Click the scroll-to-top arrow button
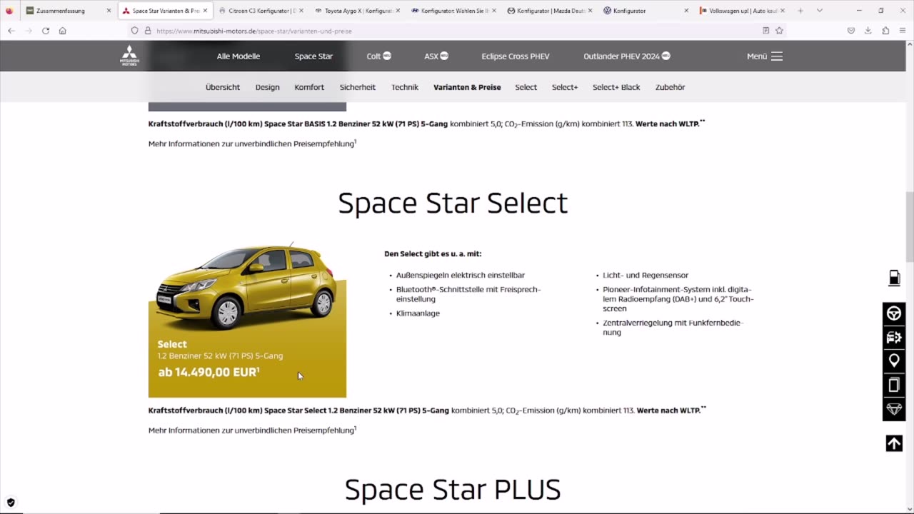 pos(894,443)
